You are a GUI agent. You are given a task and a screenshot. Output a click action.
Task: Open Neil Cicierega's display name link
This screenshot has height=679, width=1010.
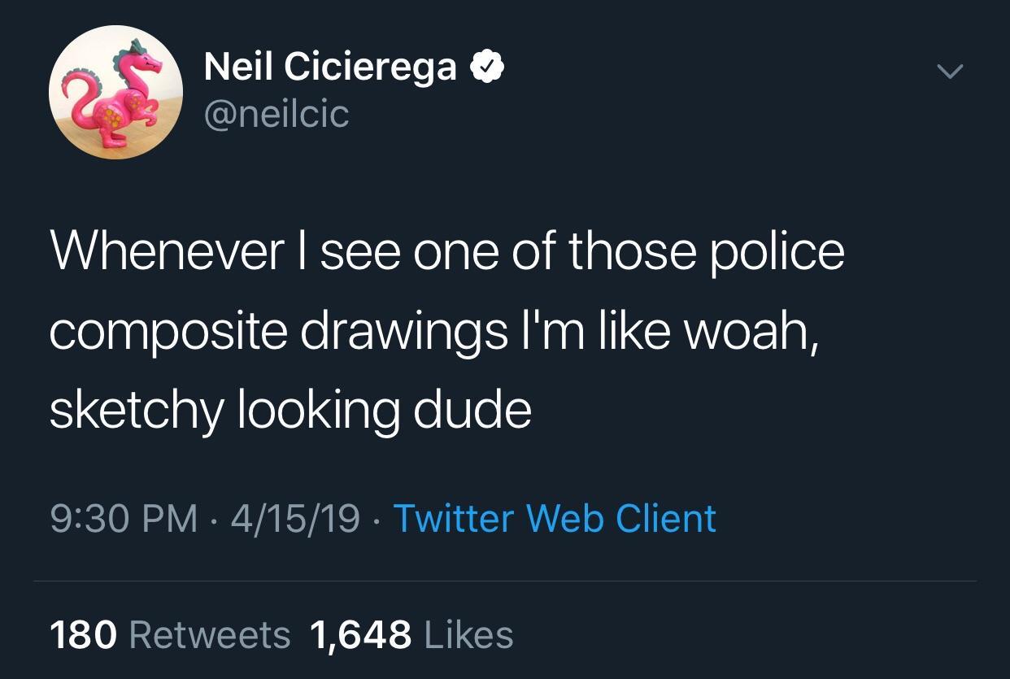[330, 67]
